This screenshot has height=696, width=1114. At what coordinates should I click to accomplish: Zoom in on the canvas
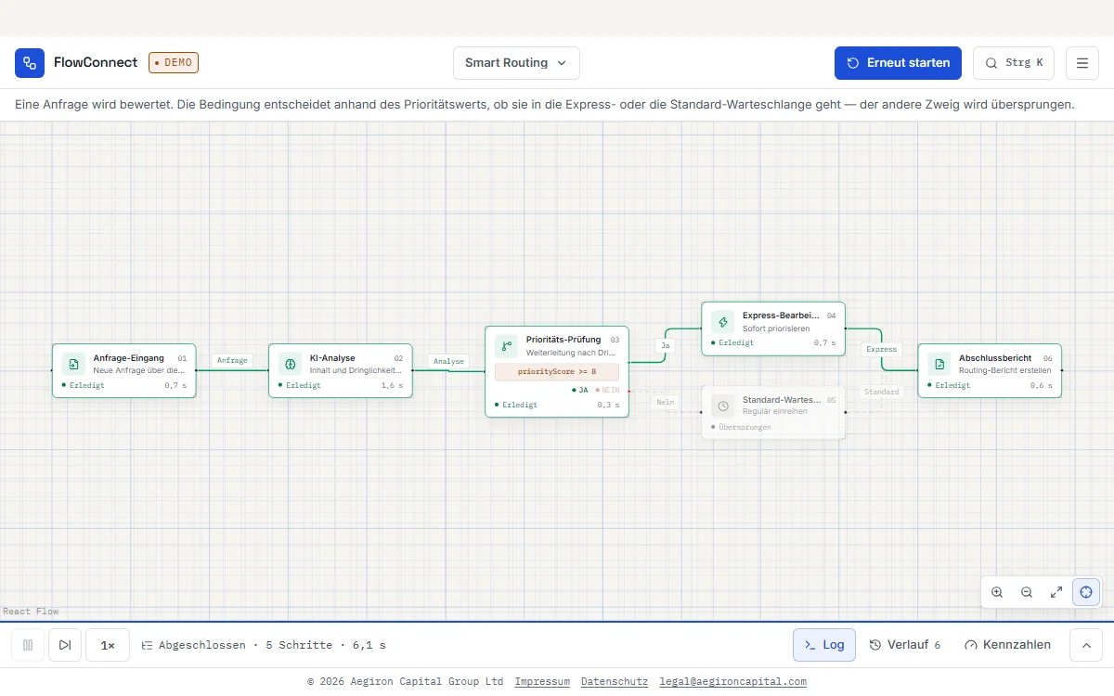[x=997, y=592]
